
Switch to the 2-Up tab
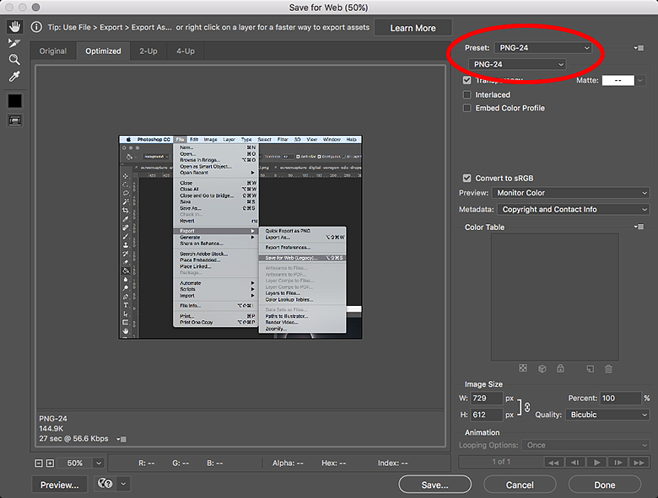pos(148,51)
